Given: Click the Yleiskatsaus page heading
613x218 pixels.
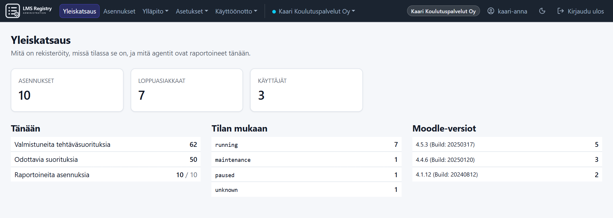Looking at the screenshot, I should pyautogui.click(x=41, y=40).
